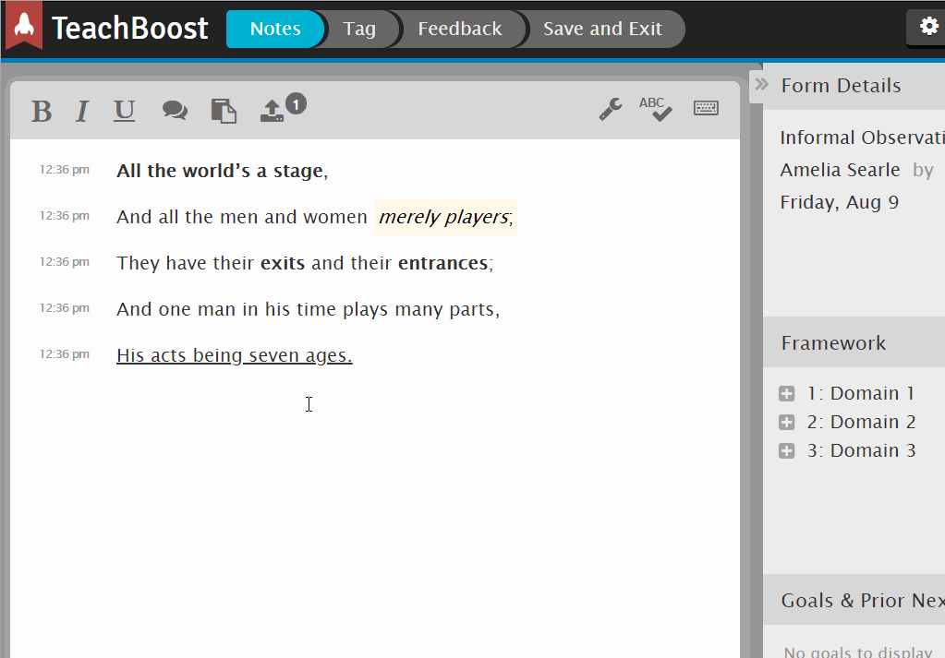Click the attachment count badge
Viewport: 945px width, 658px height.
coord(296,104)
